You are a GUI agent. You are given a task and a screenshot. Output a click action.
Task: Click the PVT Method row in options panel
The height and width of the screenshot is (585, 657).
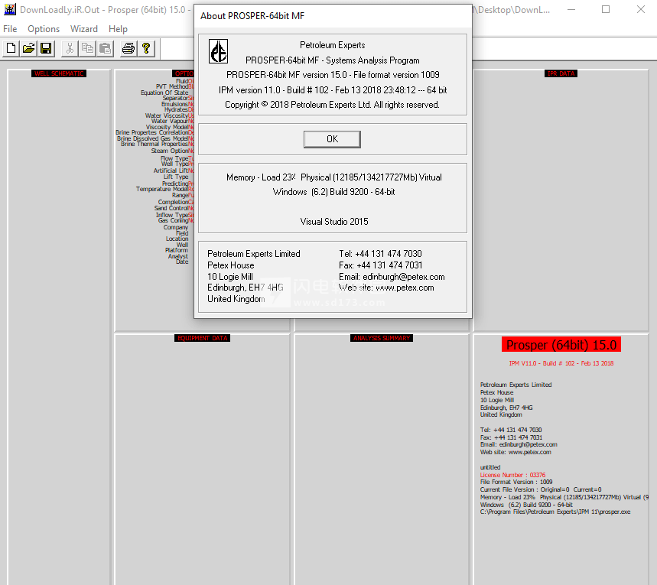(x=174, y=86)
